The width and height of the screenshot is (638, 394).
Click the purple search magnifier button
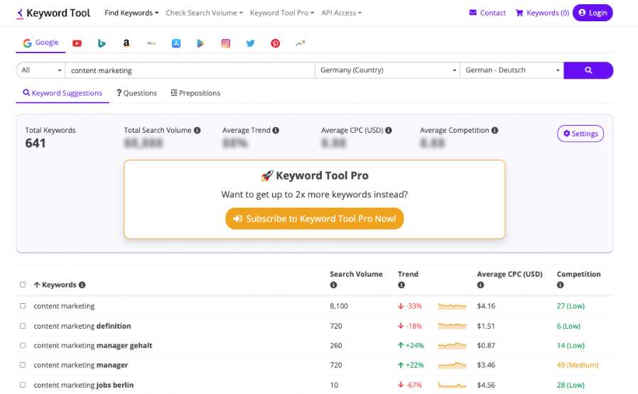(x=588, y=70)
